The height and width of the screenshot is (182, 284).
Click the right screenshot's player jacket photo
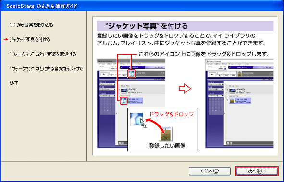[x=239, y=74]
